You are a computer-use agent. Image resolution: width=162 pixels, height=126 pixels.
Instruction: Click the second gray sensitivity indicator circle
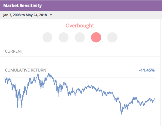click(63, 38)
